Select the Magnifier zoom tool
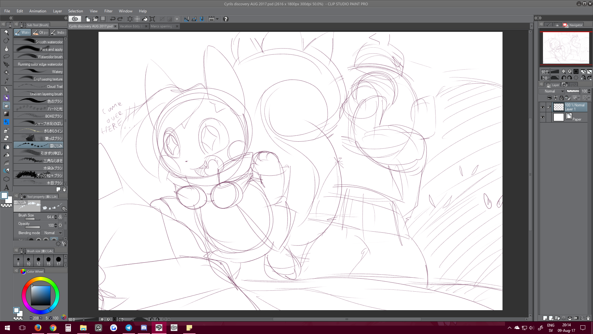 [x=6, y=32]
